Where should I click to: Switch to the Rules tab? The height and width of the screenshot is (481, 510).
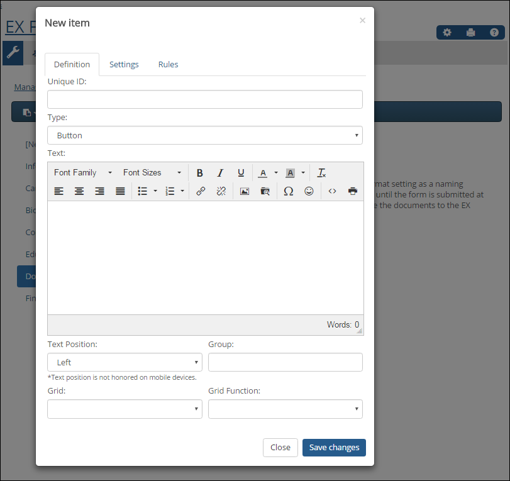[168, 64]
